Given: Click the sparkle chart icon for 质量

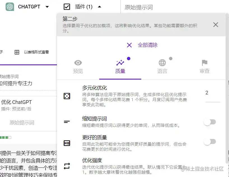Looking at the screenshot, I should click(120, 63).
